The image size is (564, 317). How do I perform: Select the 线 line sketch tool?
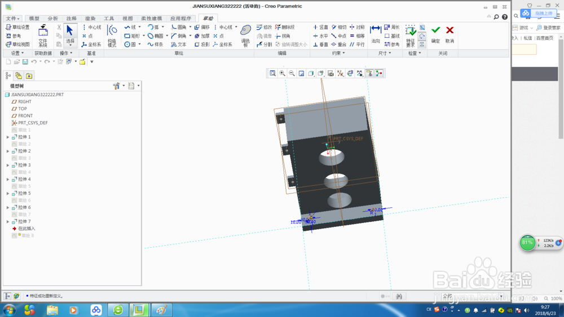coord(130,27)
